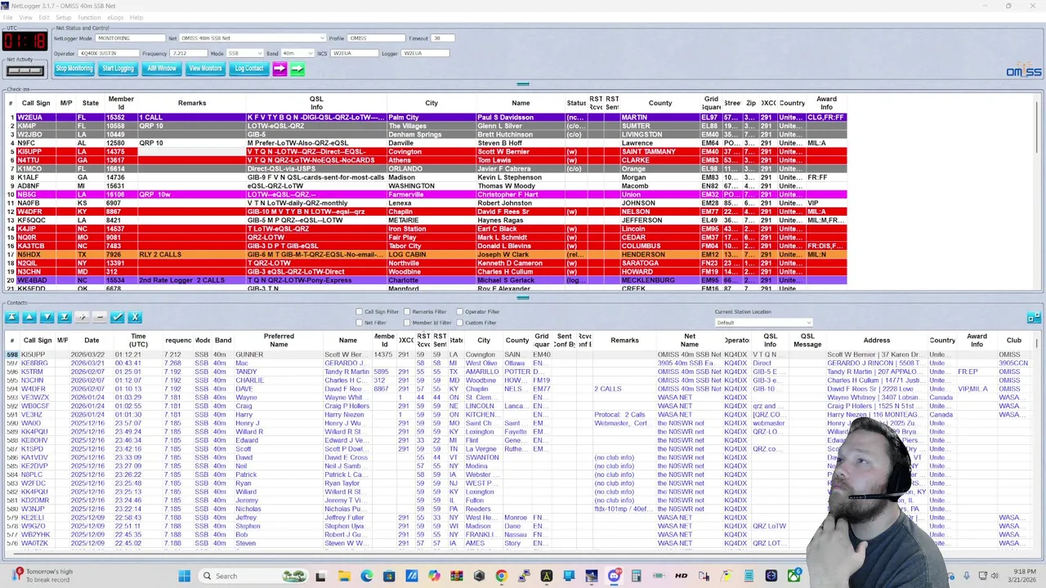Open Xbox app from taskbar
The image size is (1046, 588).
point(793,576)
